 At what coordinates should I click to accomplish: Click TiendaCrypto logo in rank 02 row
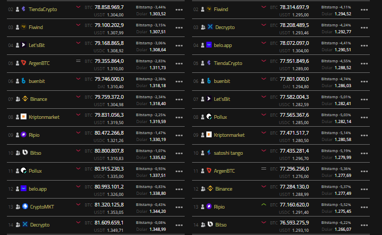click(23, 9)
